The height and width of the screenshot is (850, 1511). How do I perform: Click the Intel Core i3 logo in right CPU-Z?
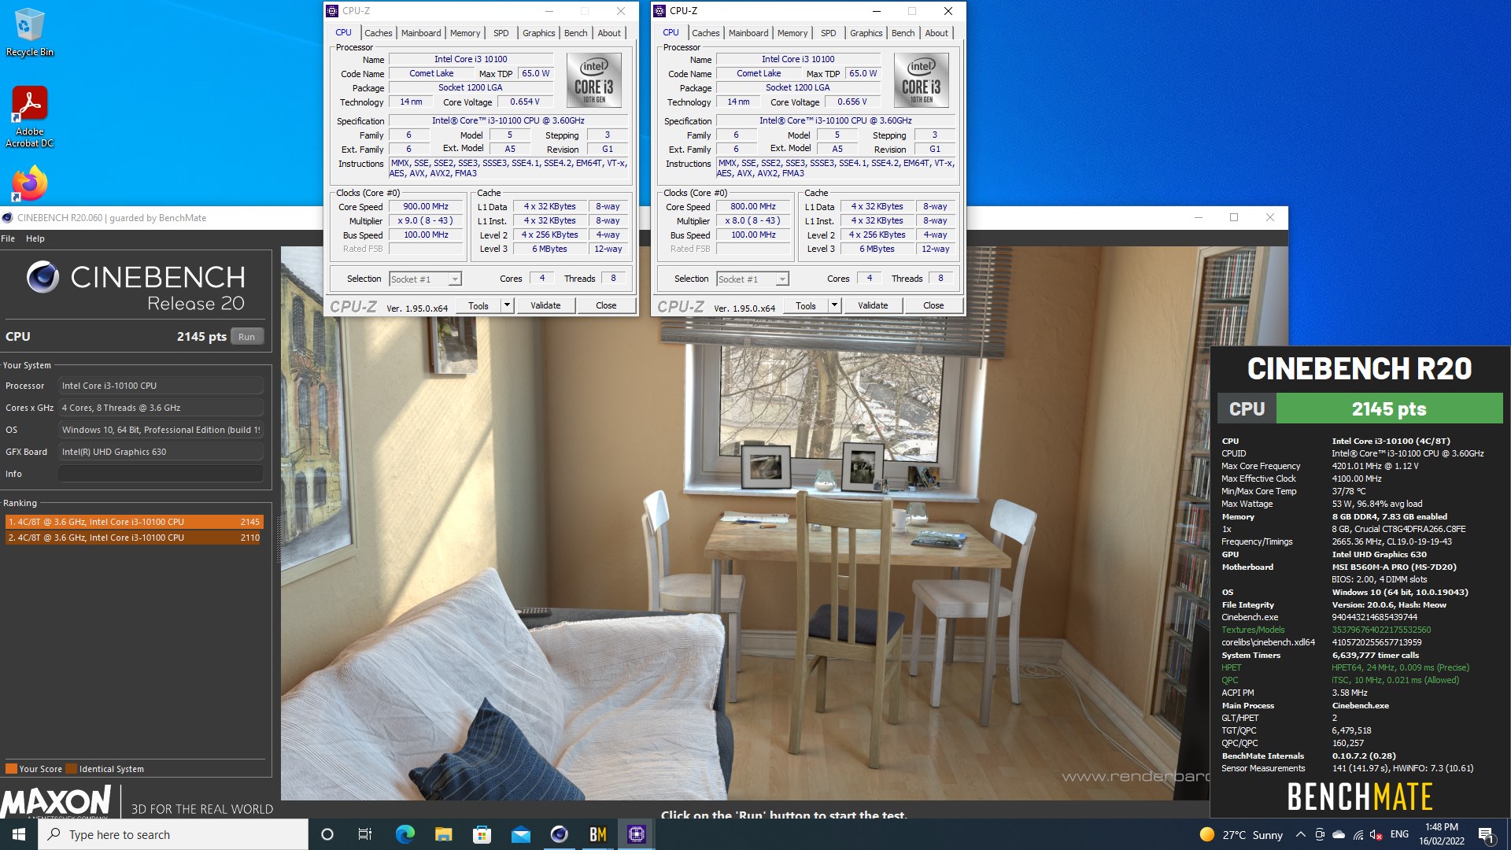pos(922,80)
